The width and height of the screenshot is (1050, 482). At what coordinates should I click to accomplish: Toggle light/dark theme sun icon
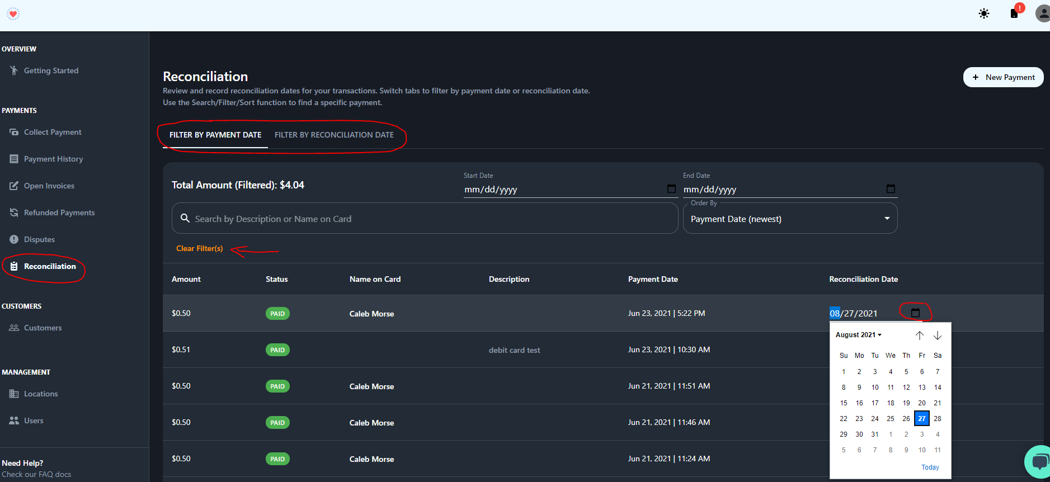pos(984,13)
